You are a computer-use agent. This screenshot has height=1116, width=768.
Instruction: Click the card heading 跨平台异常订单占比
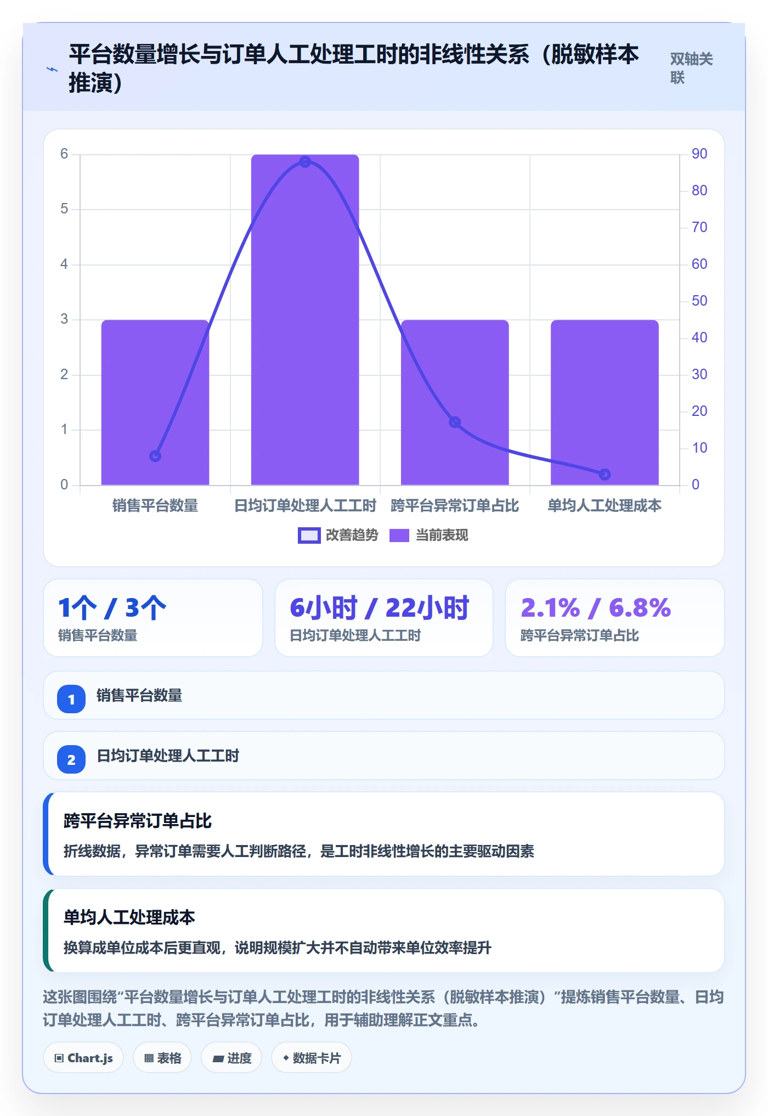tap(138, 821)
